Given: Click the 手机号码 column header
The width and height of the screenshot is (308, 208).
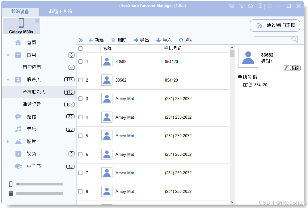Looking at the screenshot, I should [x=173, y=49].
